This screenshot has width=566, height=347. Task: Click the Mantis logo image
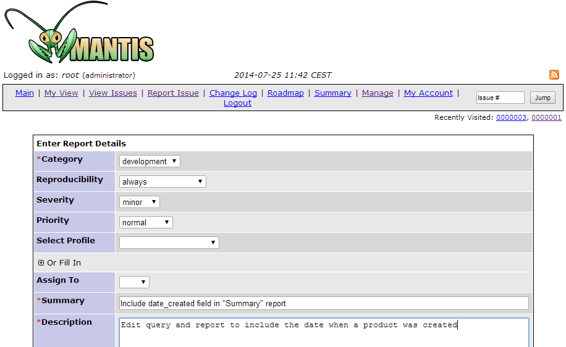tap(79, 33)
